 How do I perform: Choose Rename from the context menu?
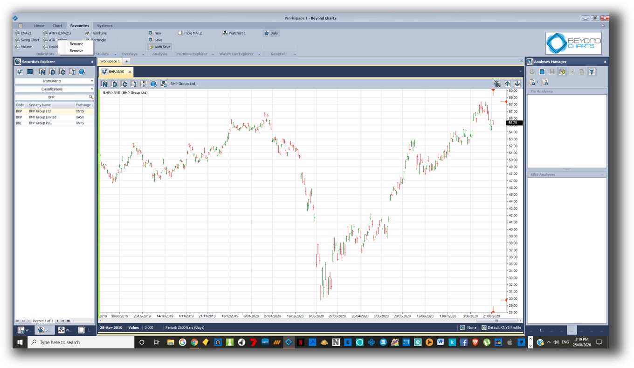tap(76, 43)
